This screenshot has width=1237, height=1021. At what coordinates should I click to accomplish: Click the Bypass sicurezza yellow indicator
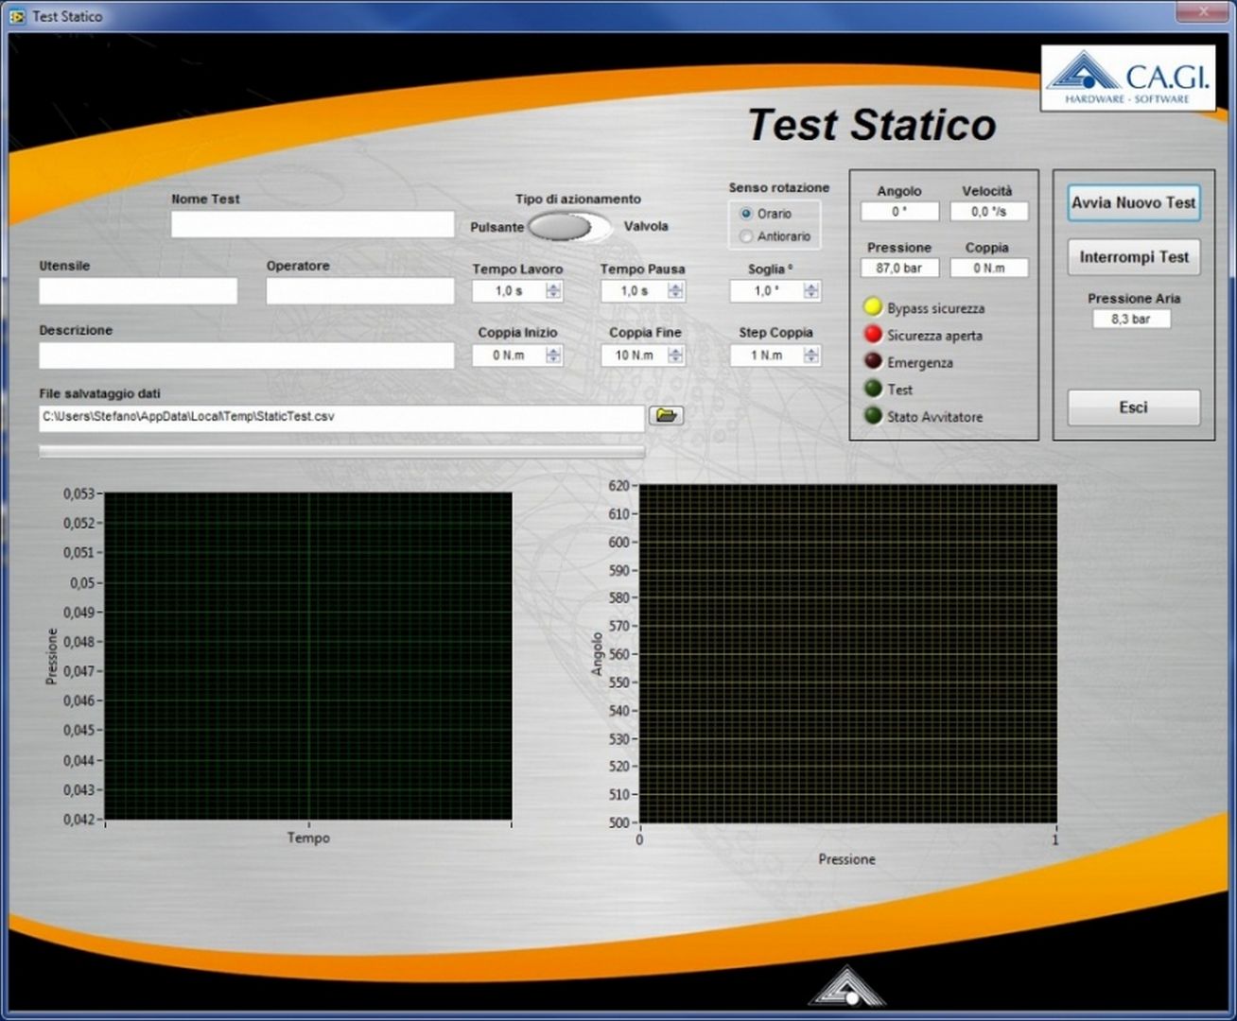coord(873,307)
